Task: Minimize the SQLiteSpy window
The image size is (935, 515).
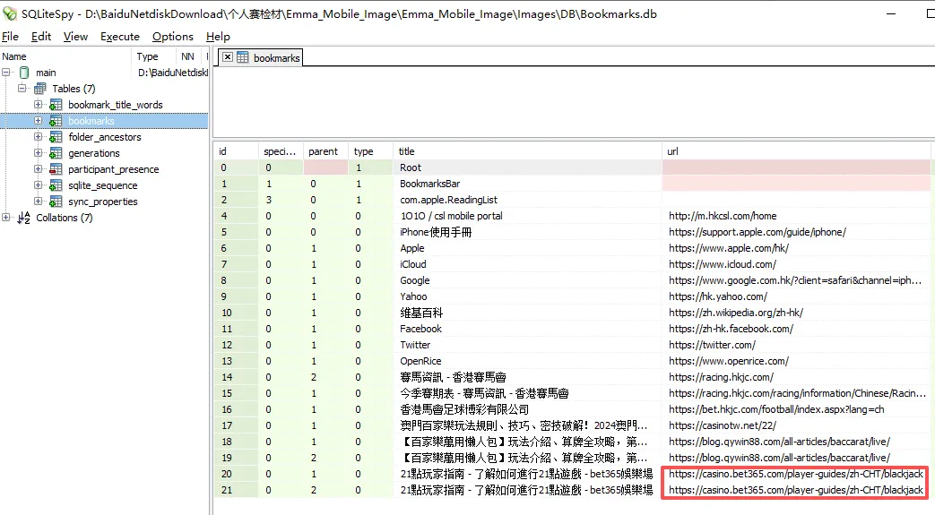Action: pyautogui.click(x=891, y=13)
